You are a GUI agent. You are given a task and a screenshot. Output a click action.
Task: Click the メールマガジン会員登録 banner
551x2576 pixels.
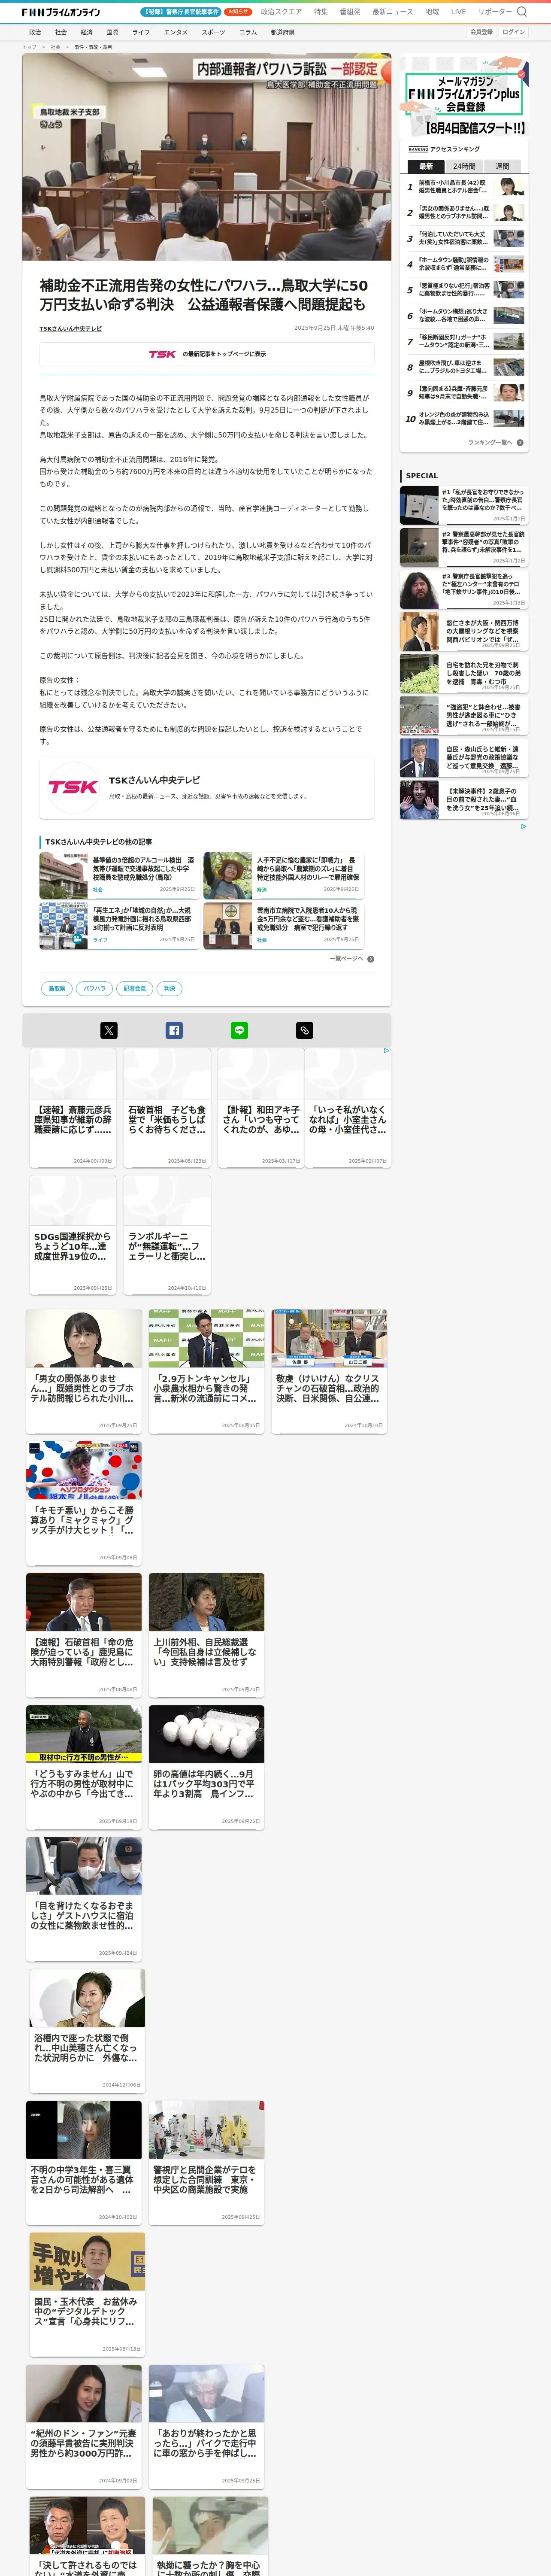pos(464,96)
